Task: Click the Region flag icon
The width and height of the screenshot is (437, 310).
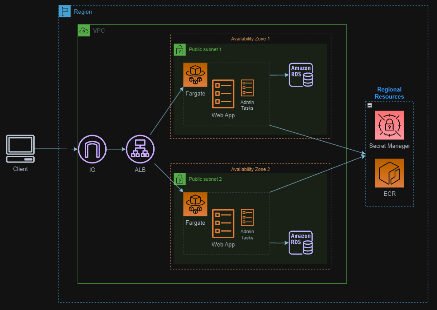Action: coord(65,12)
